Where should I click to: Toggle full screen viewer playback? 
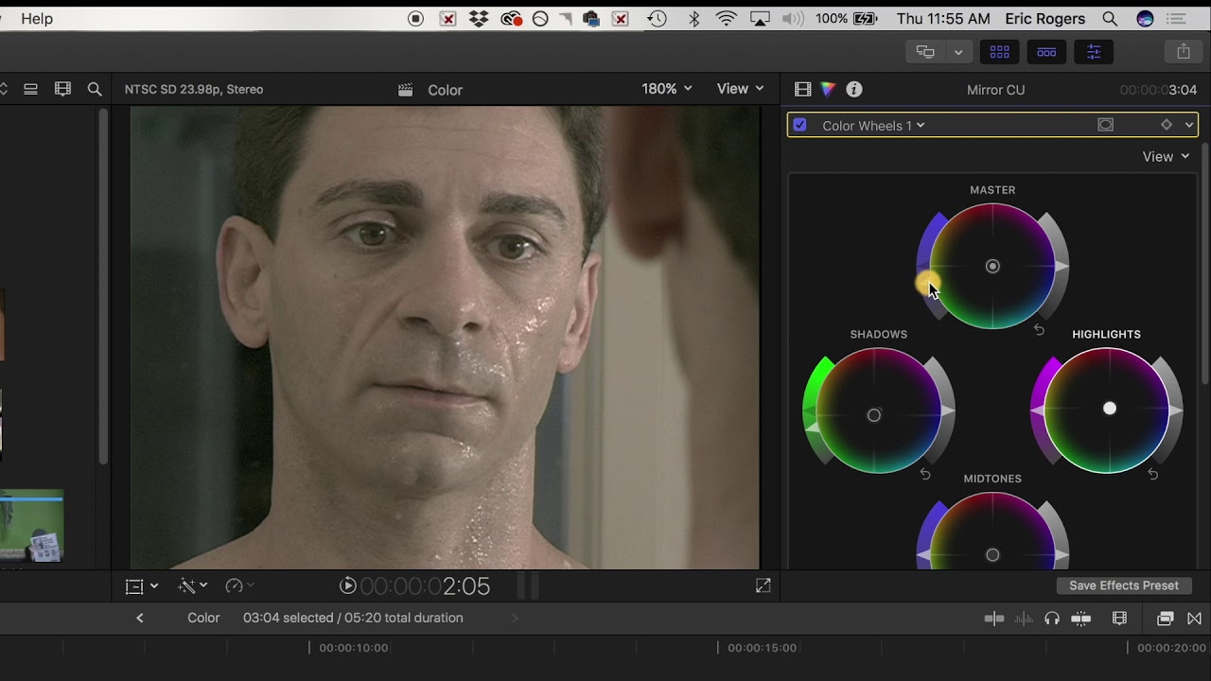click(x=763, y=586)
